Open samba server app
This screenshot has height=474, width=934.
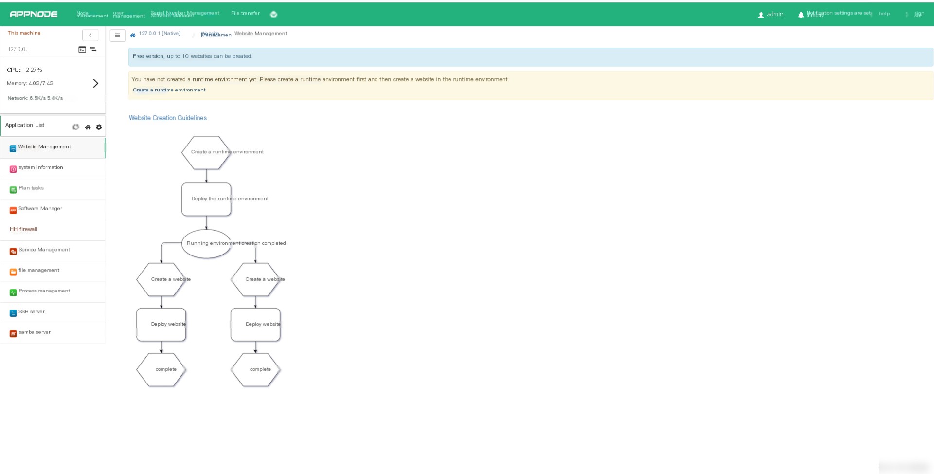pyautogui.click(x=53, y=333)
